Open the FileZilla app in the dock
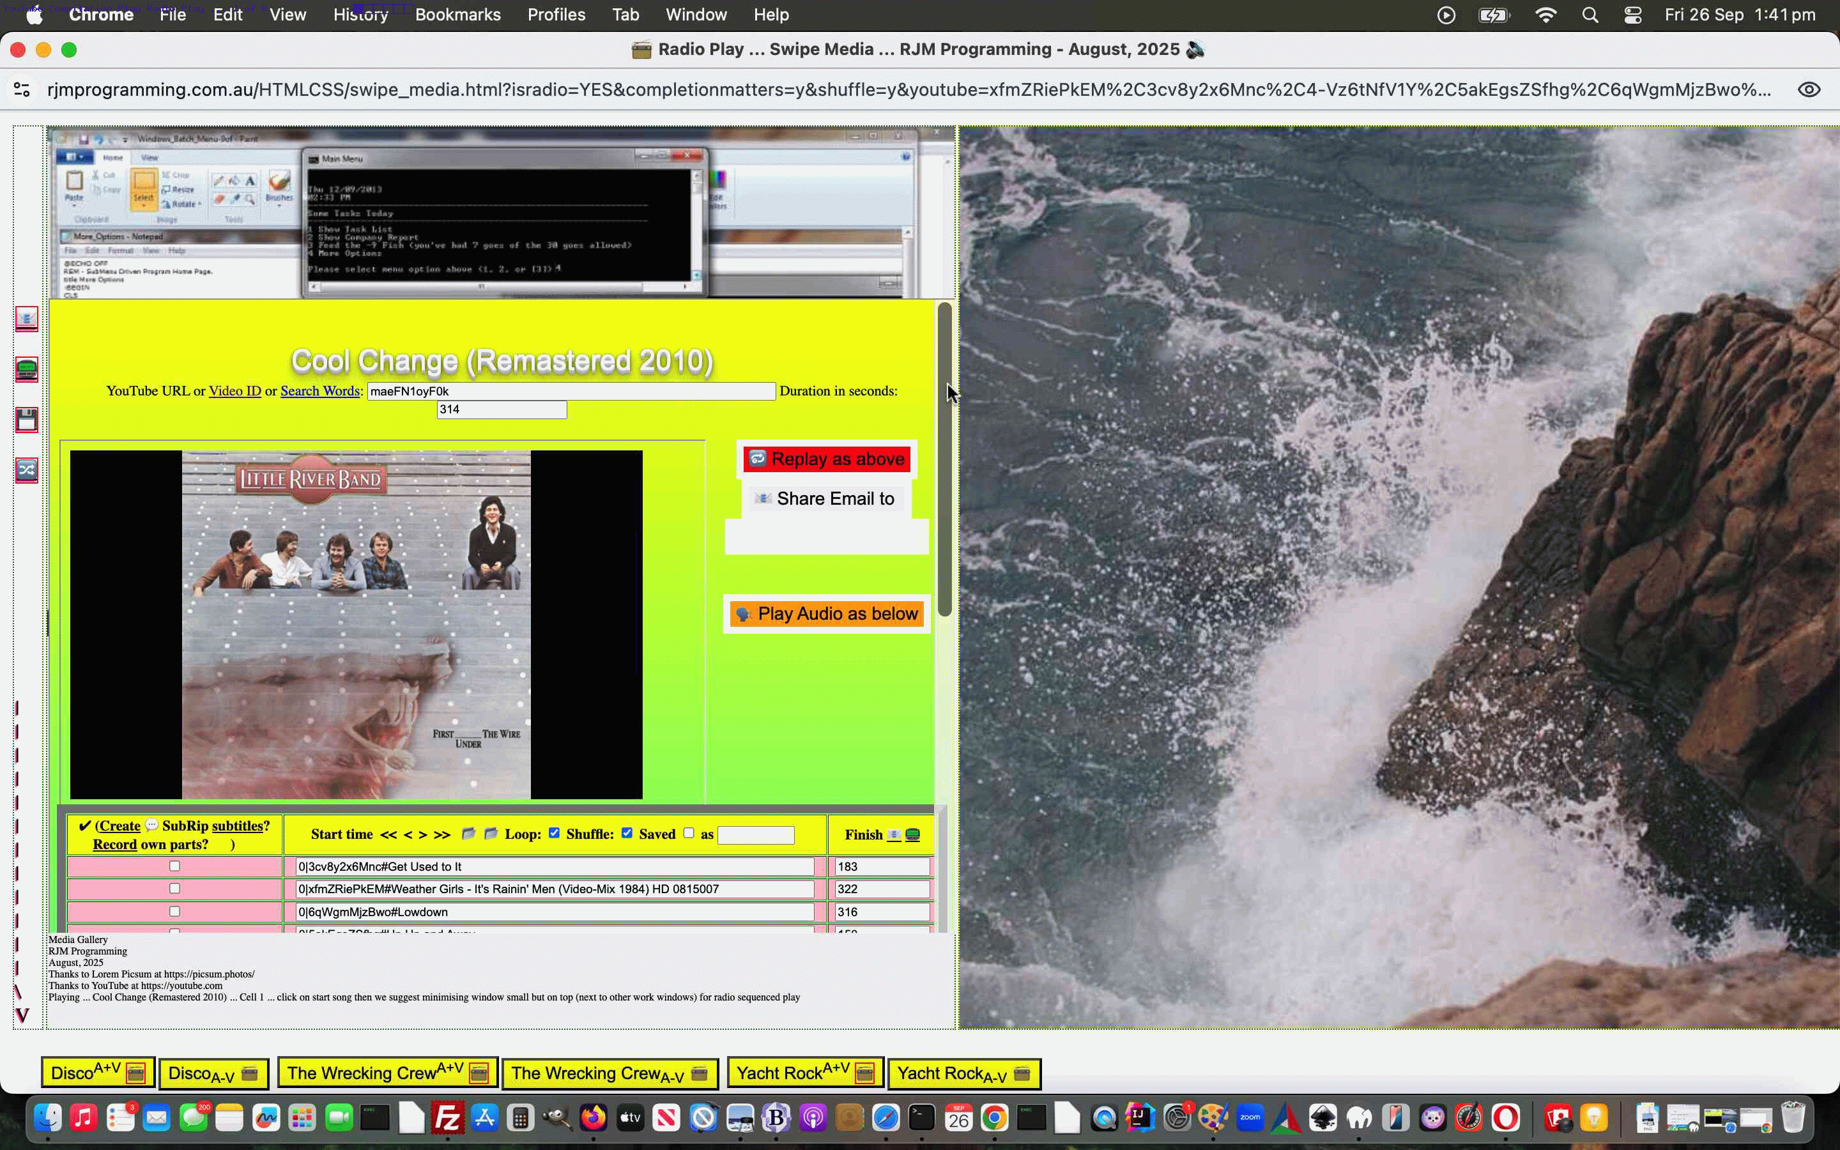This screenshot has width=1840, height=1150. (447, 1118)
